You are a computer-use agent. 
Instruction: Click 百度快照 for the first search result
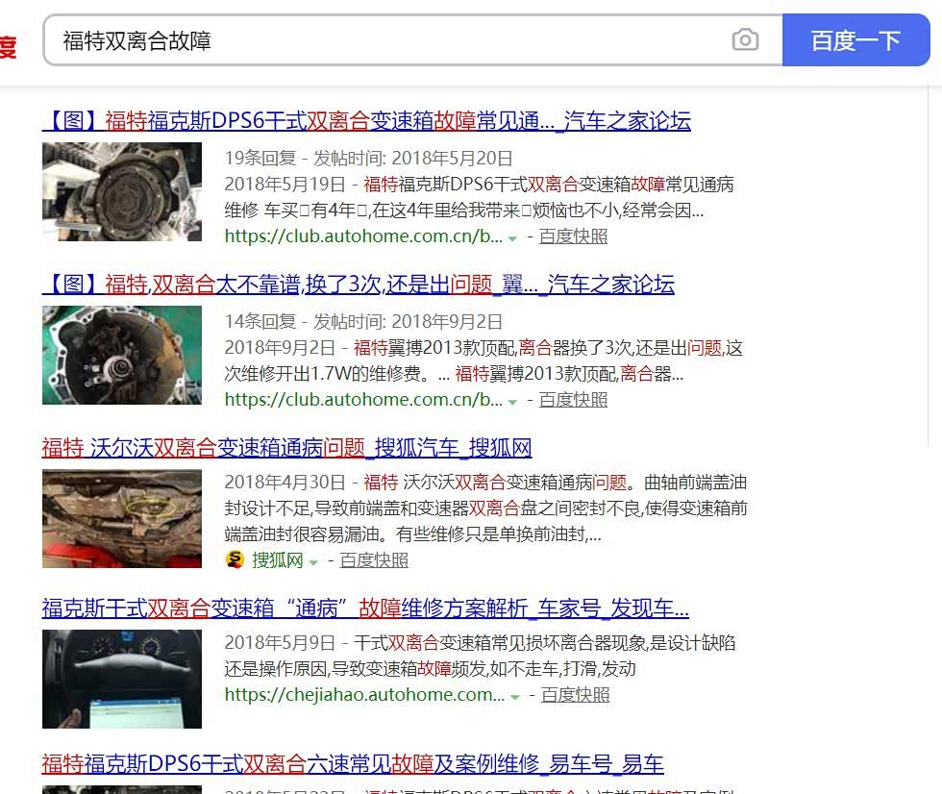point(573,236)
